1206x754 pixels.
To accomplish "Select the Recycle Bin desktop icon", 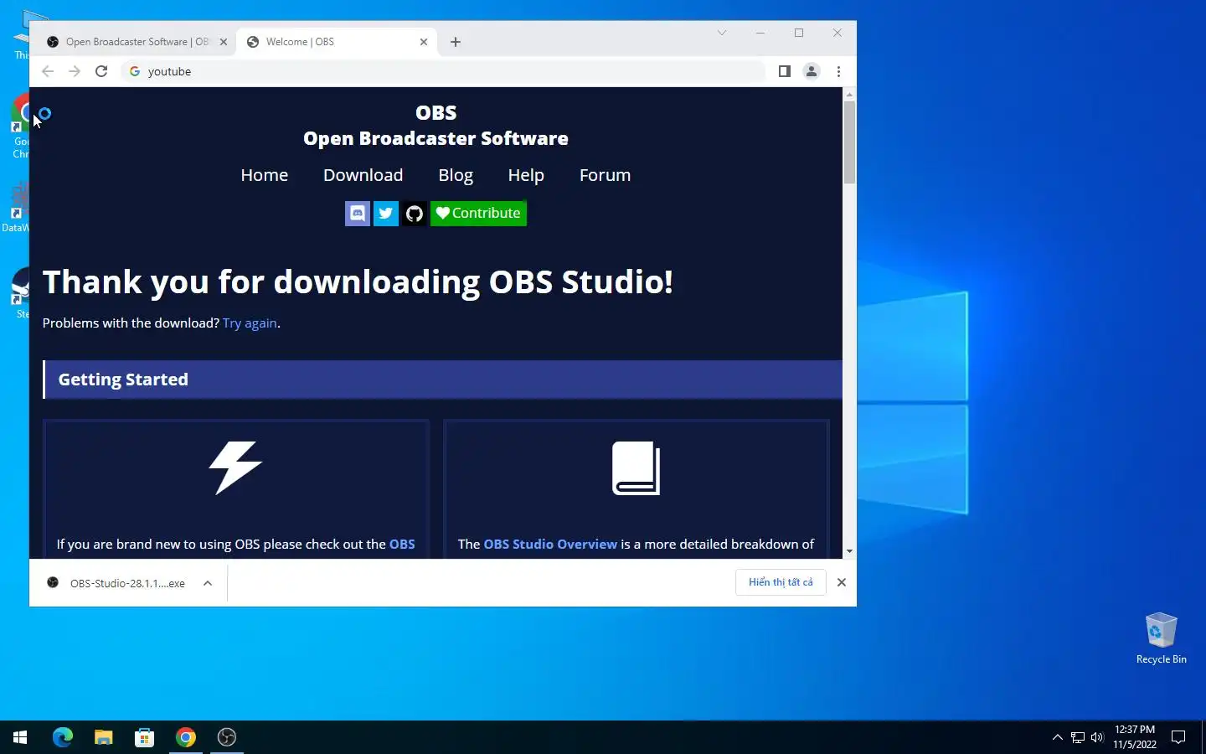I will 1161,638.
